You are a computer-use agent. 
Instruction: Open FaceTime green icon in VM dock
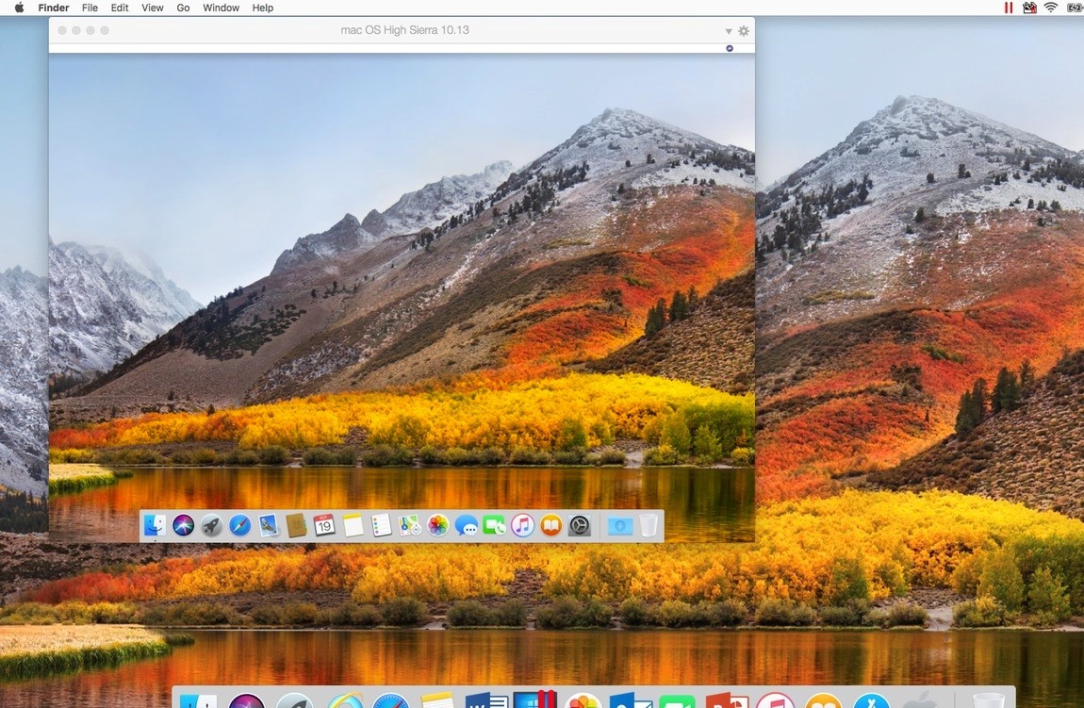[494, 525]
